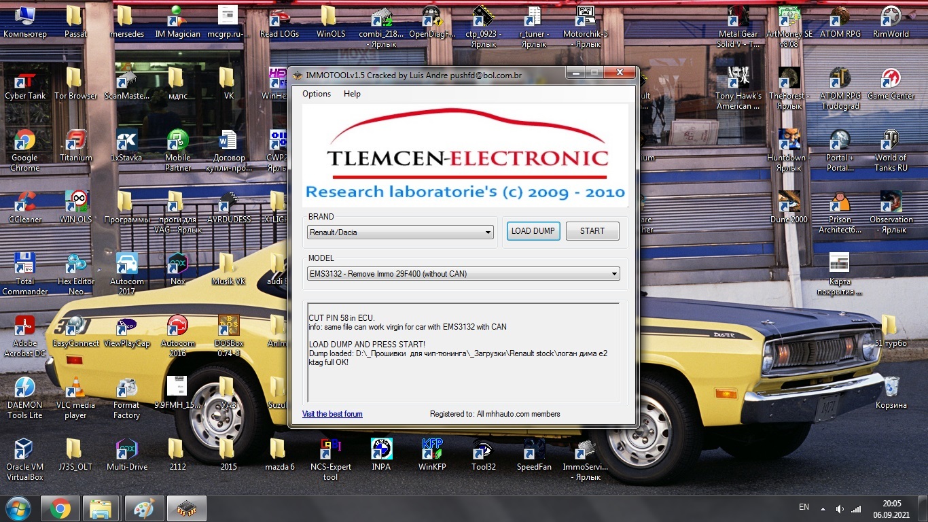Select the DOSBox 0.74-3 desktop icon
This screenshot has width=928, height=522.
(x=228, y=336)
